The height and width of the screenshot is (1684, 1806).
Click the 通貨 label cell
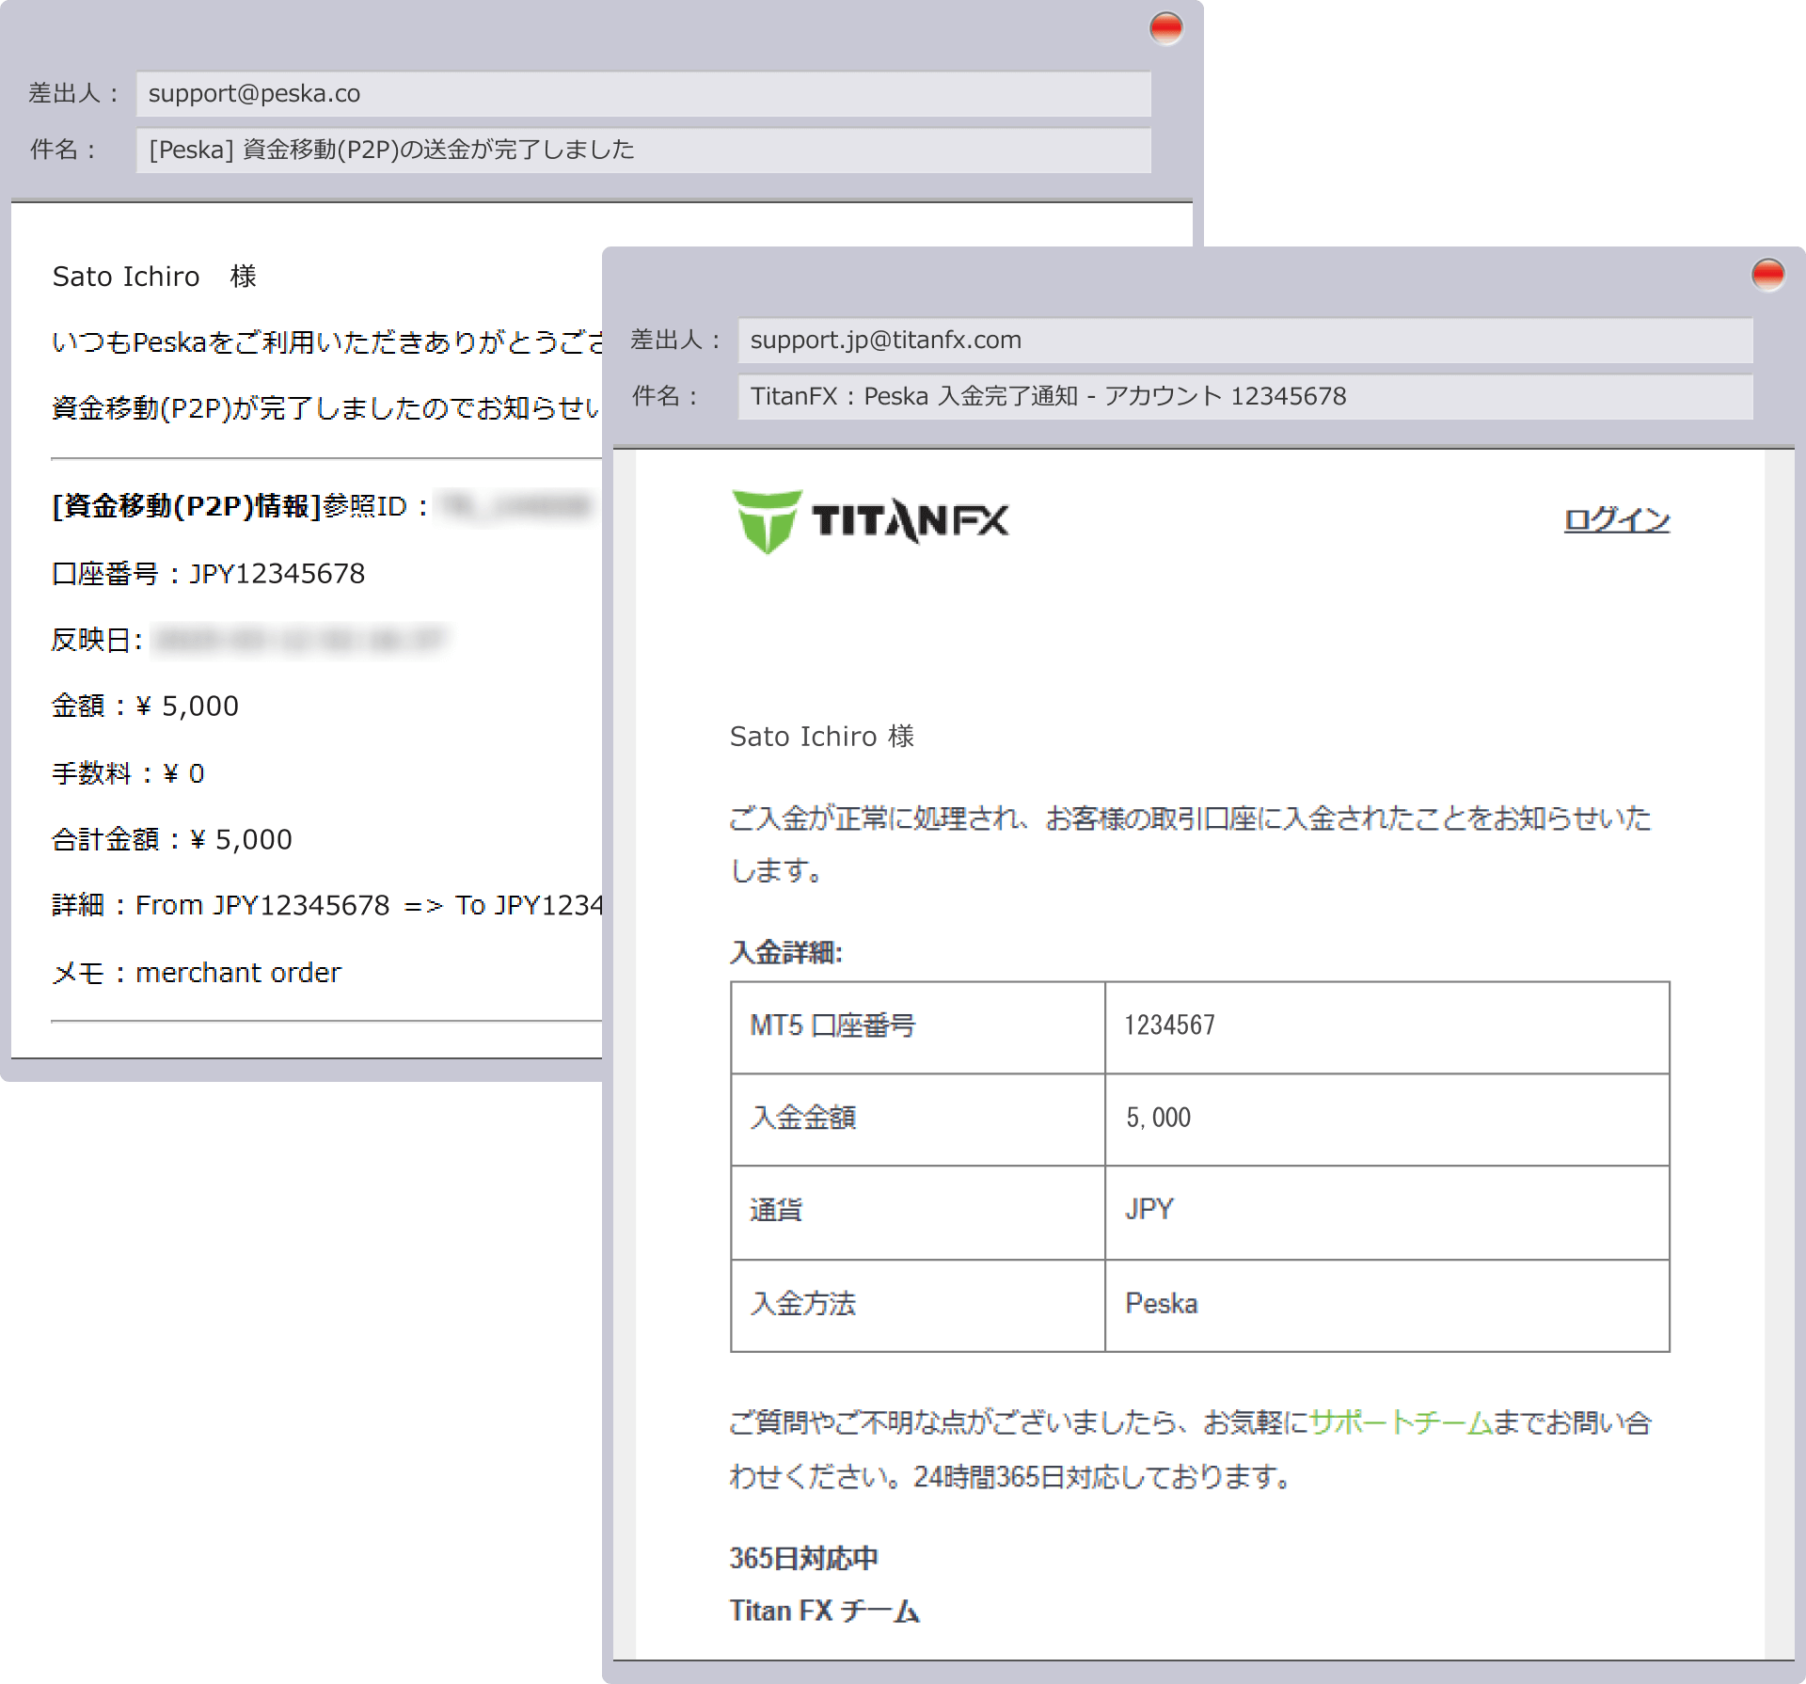click(918, 1212)
